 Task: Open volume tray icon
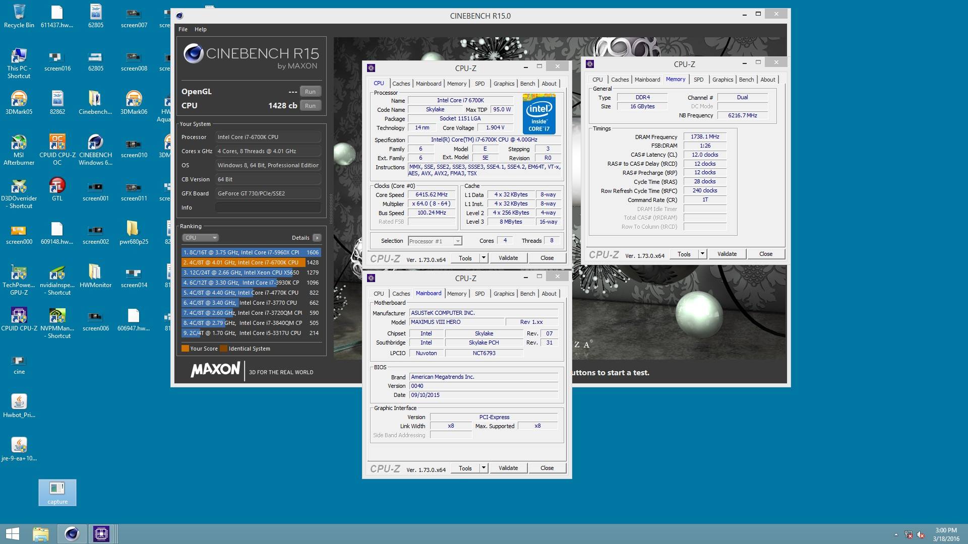[x=921, y=534]
